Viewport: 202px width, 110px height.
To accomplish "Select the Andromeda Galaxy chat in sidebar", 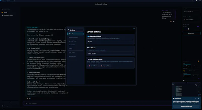I will pyautogui.click(x=8, y=15).
